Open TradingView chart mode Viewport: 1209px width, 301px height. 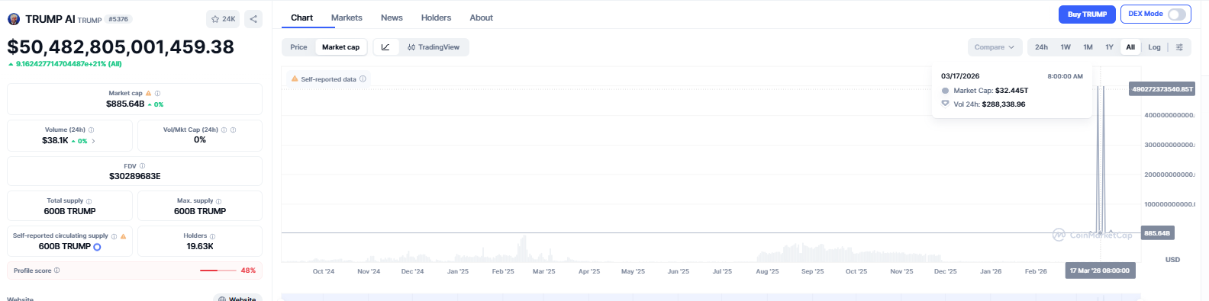pyautogui.click(x=434, y=47)
